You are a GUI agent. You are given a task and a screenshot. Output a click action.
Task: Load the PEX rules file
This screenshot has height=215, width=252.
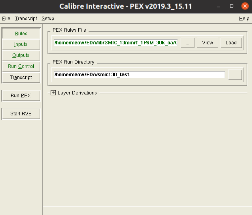point(231,42)
